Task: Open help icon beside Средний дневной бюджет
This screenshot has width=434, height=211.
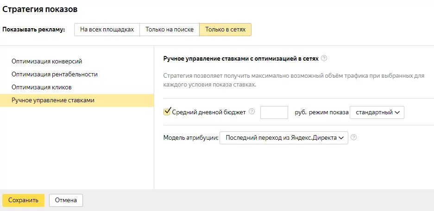Action: pos(252,112)
